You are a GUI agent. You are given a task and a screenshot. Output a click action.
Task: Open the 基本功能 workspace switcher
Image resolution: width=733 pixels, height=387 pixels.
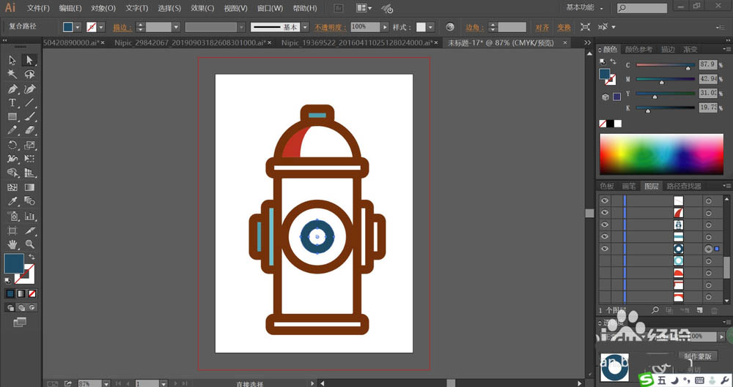pos(584,7)
